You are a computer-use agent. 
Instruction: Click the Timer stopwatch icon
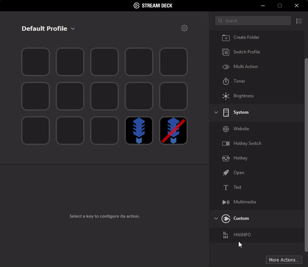click(x=226, y=81)
